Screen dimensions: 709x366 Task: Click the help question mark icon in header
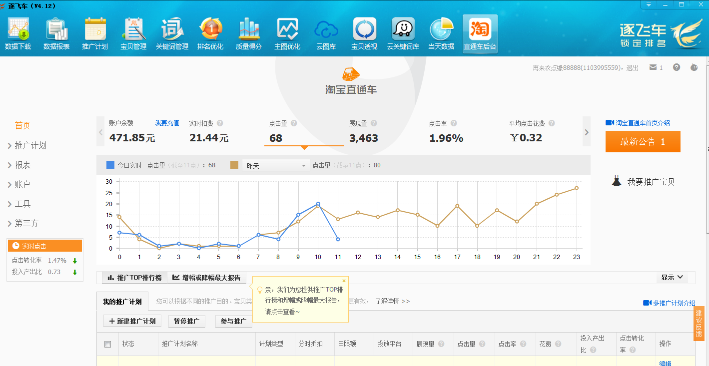pyautogui.click(x=677, y=67)
